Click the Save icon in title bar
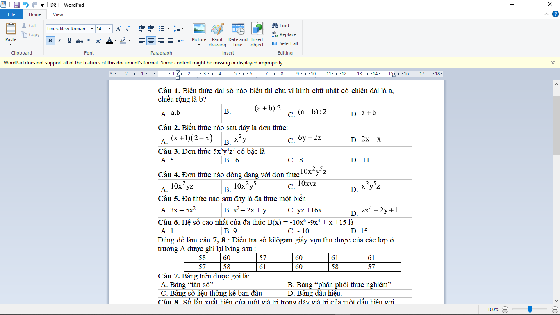The height and width of the screenshot is (315, 560). click(x=17, y=5)
